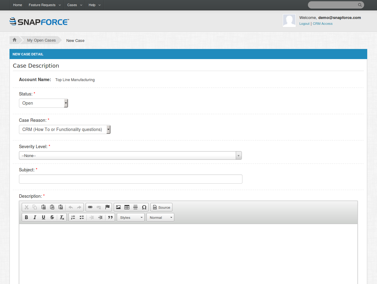This screenshot has height=284, width=377.
Task: Click the Top Line Manufacturing account name
Action: tap(75, 80)
